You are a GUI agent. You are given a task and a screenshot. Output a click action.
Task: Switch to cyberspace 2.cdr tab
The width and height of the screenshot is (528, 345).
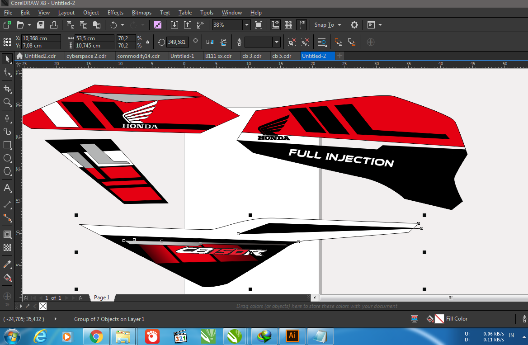click(x=86, y=56)
